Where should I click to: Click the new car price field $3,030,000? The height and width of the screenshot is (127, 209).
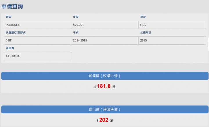click(37, 56)
